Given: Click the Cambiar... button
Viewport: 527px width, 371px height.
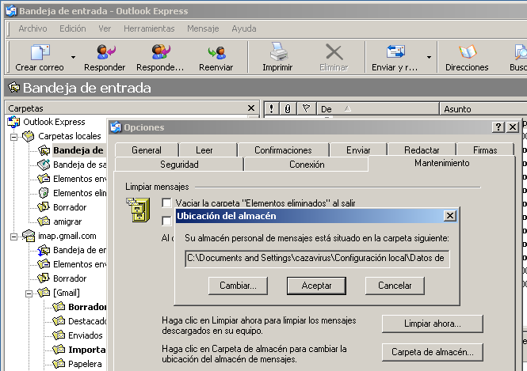Looking at the screenshot, I should [x=238, y=286].
